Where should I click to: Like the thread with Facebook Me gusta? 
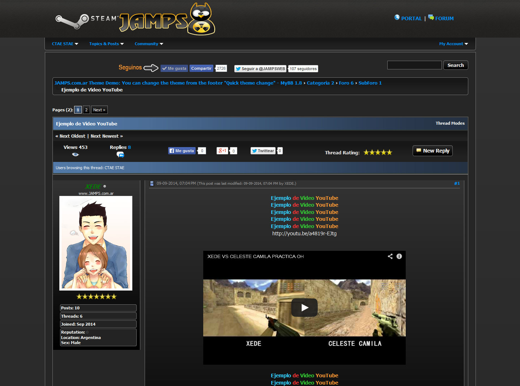click(x=182, y=151)
